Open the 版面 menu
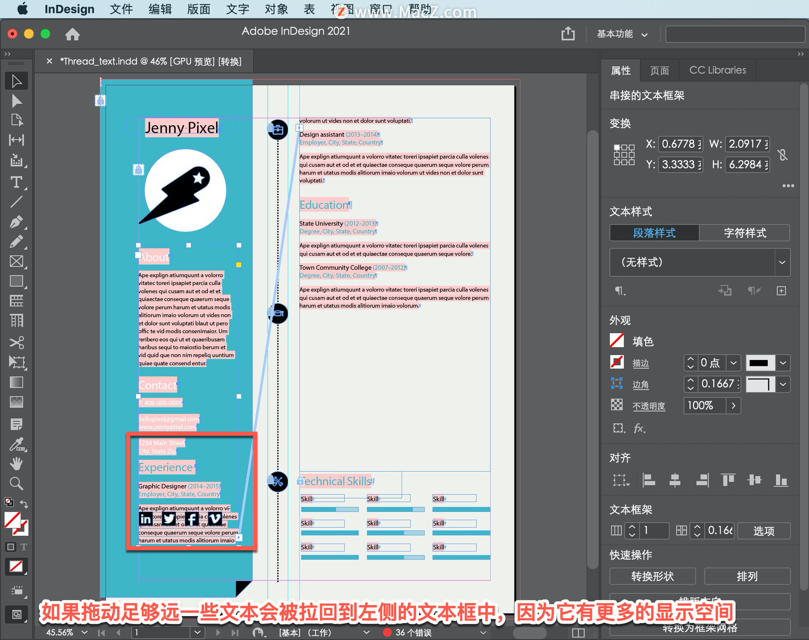The image size is (809, 640). pos(199,9)
